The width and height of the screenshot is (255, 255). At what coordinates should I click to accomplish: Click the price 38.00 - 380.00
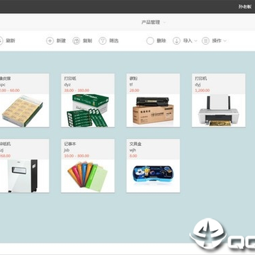pos(76,91)
